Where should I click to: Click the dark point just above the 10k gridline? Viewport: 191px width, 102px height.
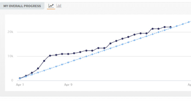click(50, 55)
